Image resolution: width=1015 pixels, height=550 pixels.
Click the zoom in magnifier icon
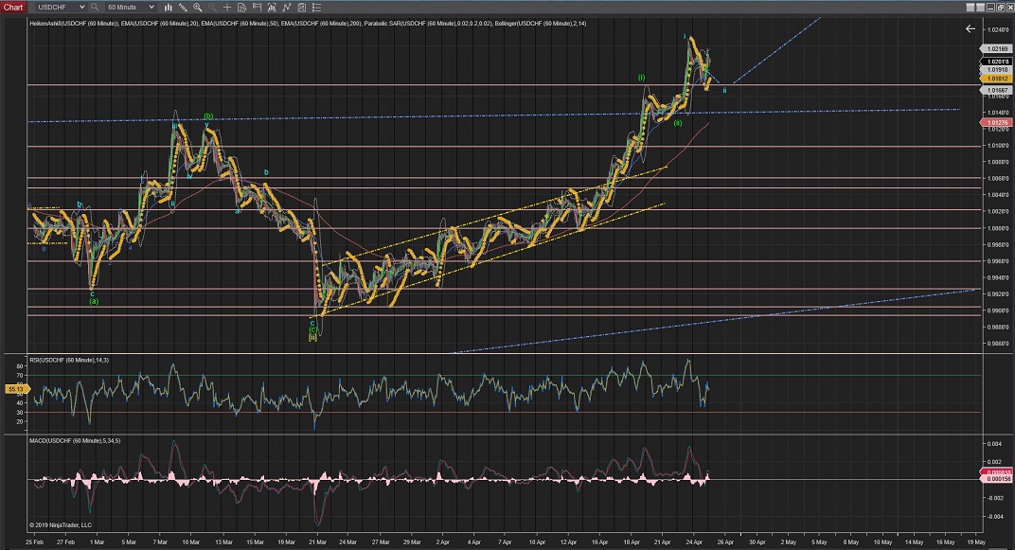click(x=198, y=8)
